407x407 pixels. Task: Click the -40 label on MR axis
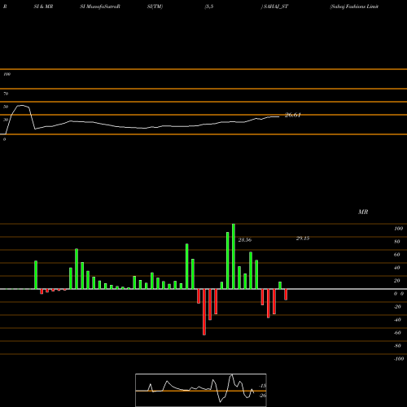point(397,320)
